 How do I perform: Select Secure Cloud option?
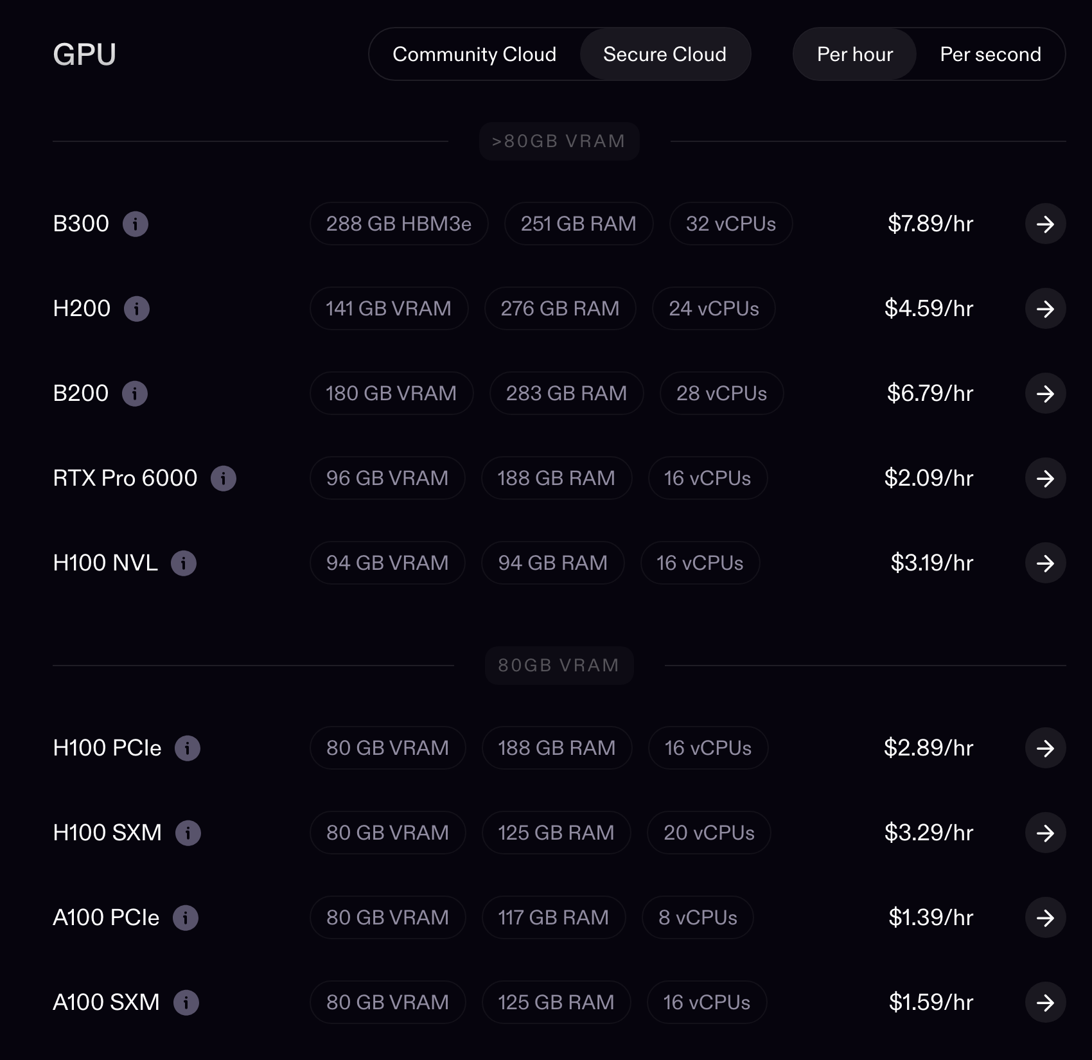point(665,54)
